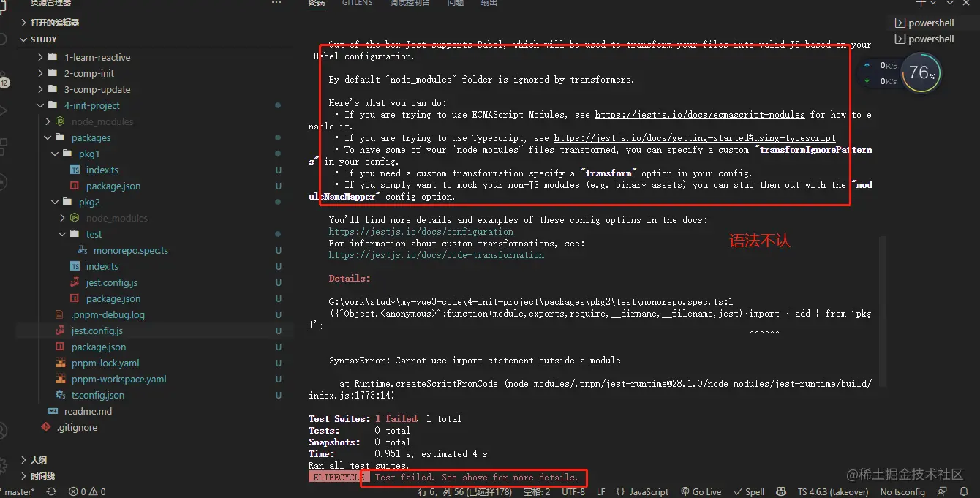Expand the 3-comp-update folder chevron
This screenshot has height=498, width=980.
click(40, 89)
